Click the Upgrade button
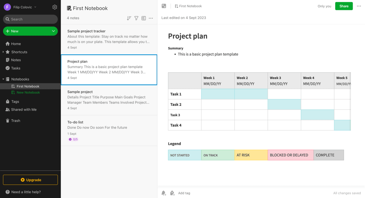This screenshot has height=198, width=365. [x=30, y=180]
